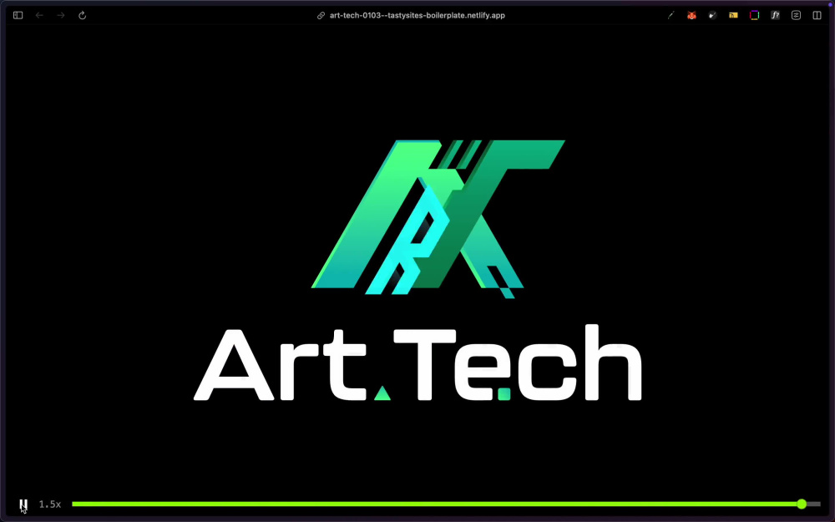Viewport: 835px width, 522px height.
Task: Click the link icon in address bar
Action: tap(321, 15)
